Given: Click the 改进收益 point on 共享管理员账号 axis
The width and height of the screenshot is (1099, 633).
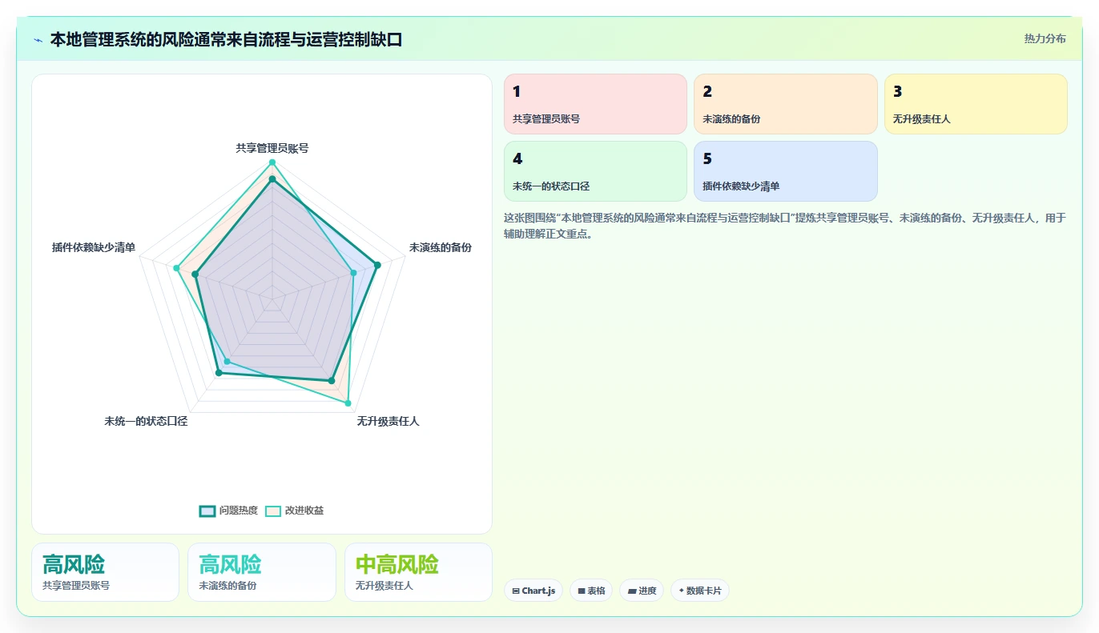Looking at the screenshot, I should (x=272, y=163).
